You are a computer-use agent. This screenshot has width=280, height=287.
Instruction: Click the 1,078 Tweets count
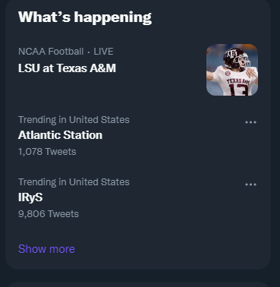click(x=47, y=152)
